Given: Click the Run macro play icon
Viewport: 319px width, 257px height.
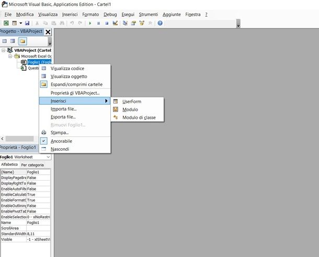Looking at the screenshot, I should click(90, 23).
